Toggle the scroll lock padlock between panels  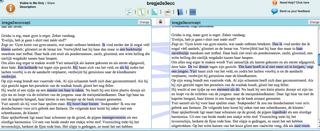click(160, 22)
